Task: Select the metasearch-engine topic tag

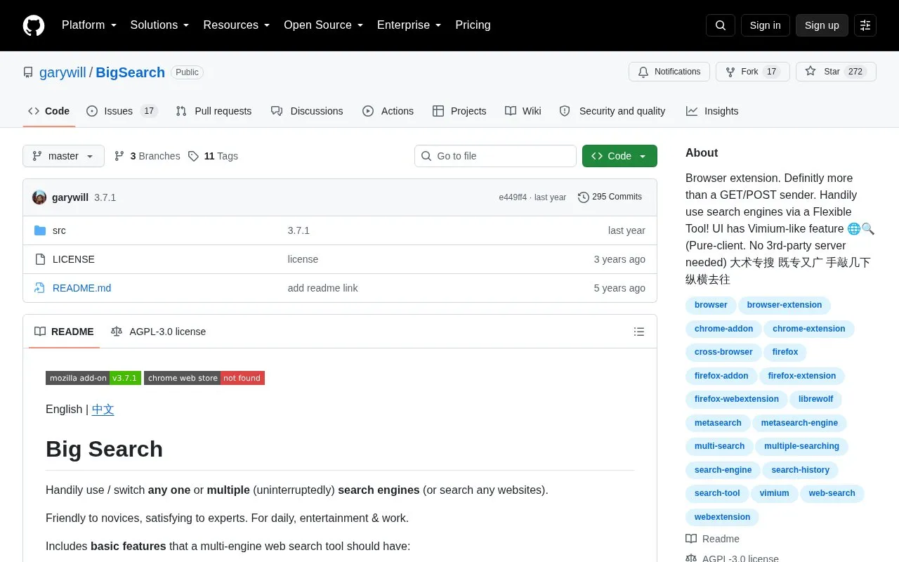Action: (799, 423)
